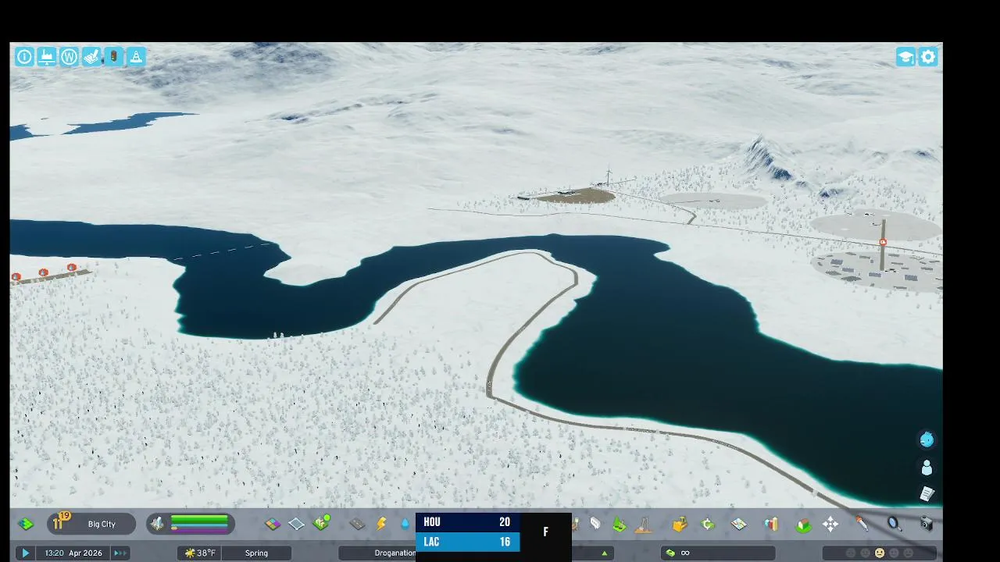
Task: Select the signature buildings icon
Action: point(321,523)
